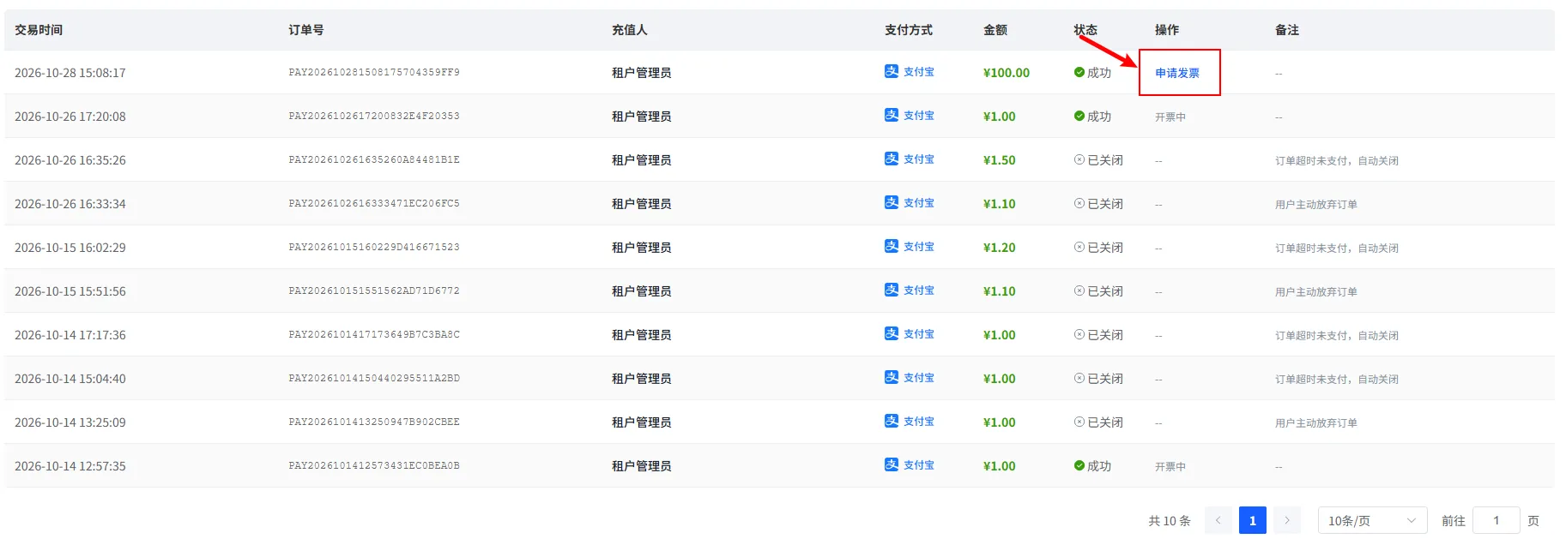The width and height of the screenshot is (1566, 551).
Task: Click the 交易时间 column header
Action: (39, 30)
